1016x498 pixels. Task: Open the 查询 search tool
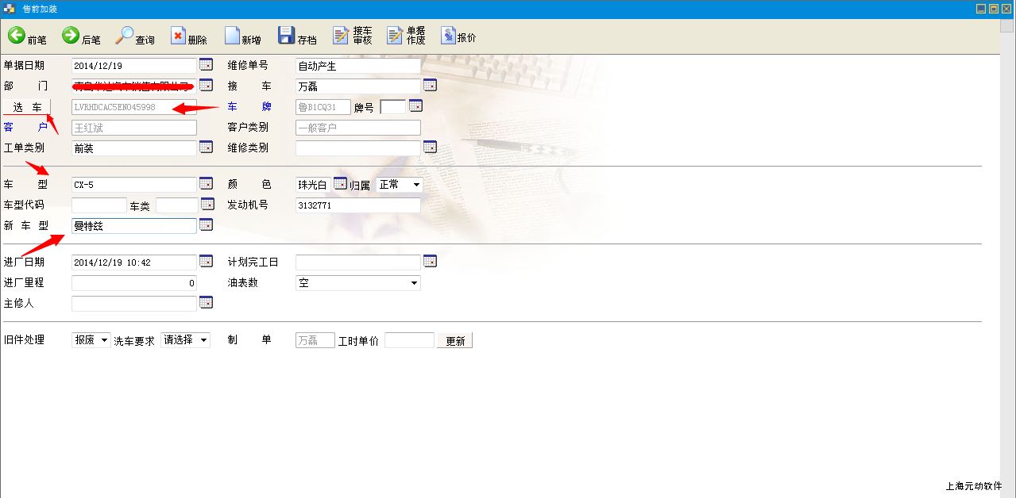pos(134,36)
